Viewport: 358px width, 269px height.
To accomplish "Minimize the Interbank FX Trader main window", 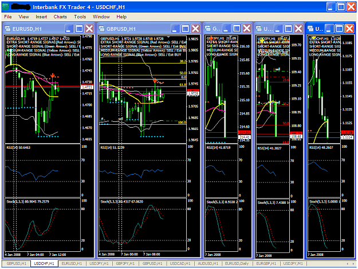I will (x=331, y=7).
